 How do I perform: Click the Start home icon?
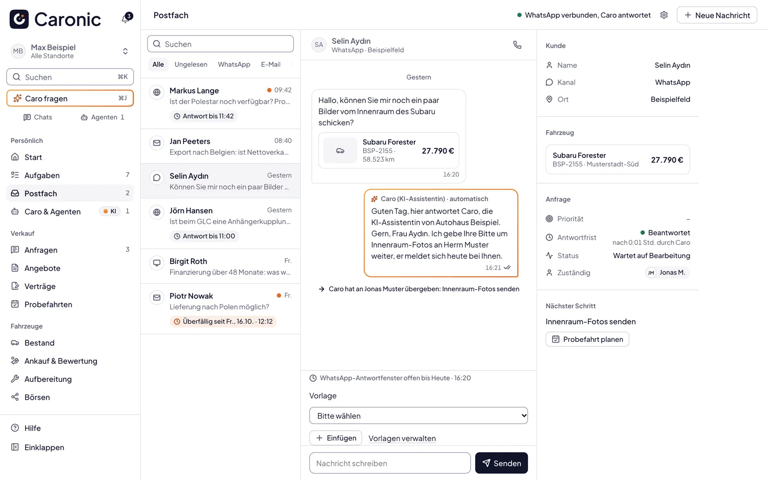click(15, 157)
